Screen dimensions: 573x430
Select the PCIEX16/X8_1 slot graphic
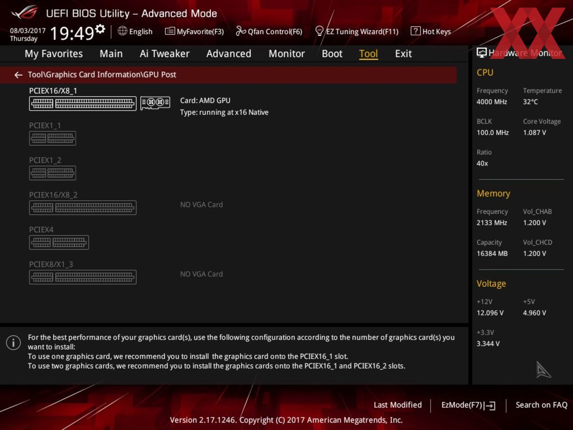coord(83,103)
